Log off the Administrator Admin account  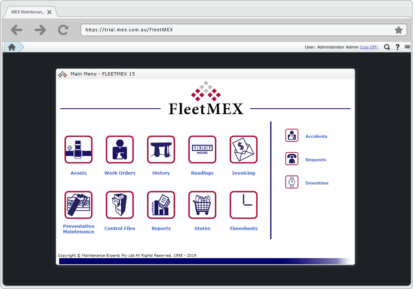tap(369, 47)
